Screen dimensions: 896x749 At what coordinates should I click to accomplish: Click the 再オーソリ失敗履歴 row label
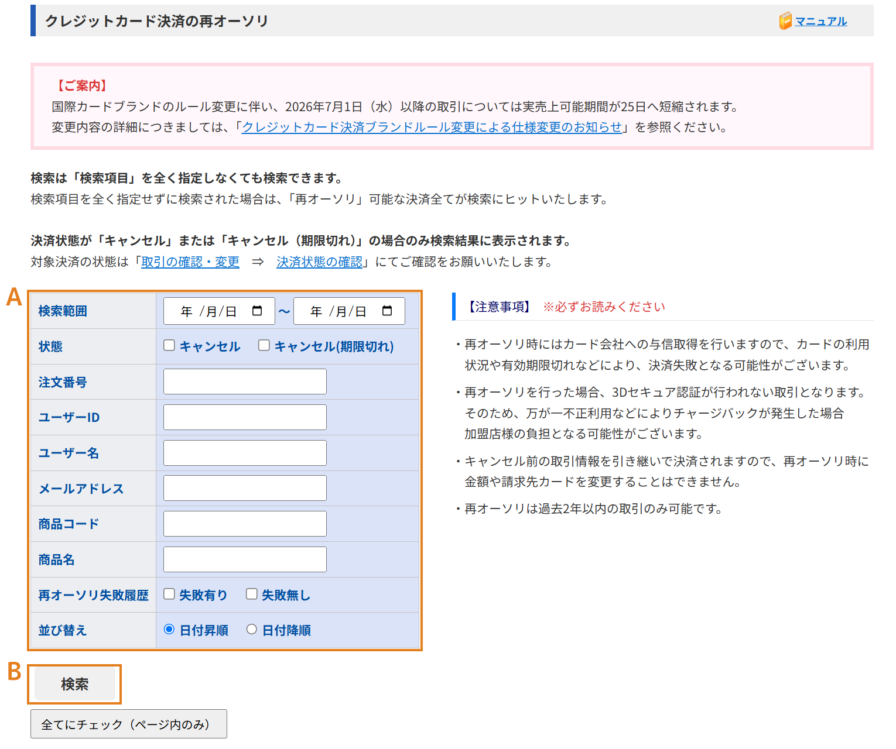94,595
